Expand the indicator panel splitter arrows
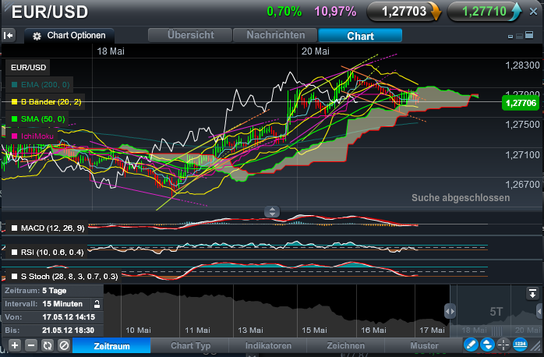 [x=272, y=210]
